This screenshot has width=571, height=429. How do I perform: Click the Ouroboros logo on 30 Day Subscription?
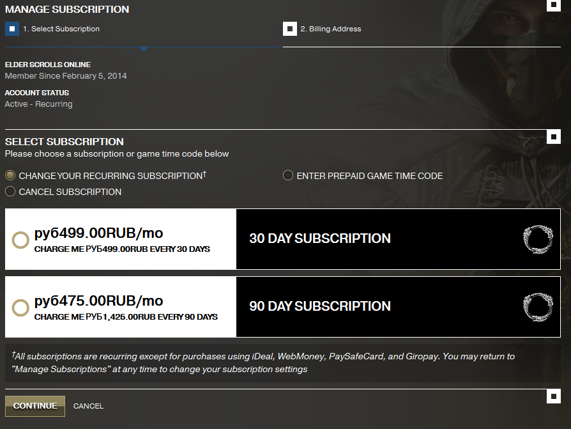pos(538,239)
